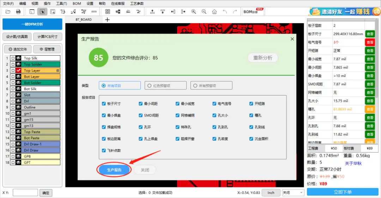This screenshot has width=381, height=198.
Task: Open the 工具(T) menu
Action: [61, 4]
